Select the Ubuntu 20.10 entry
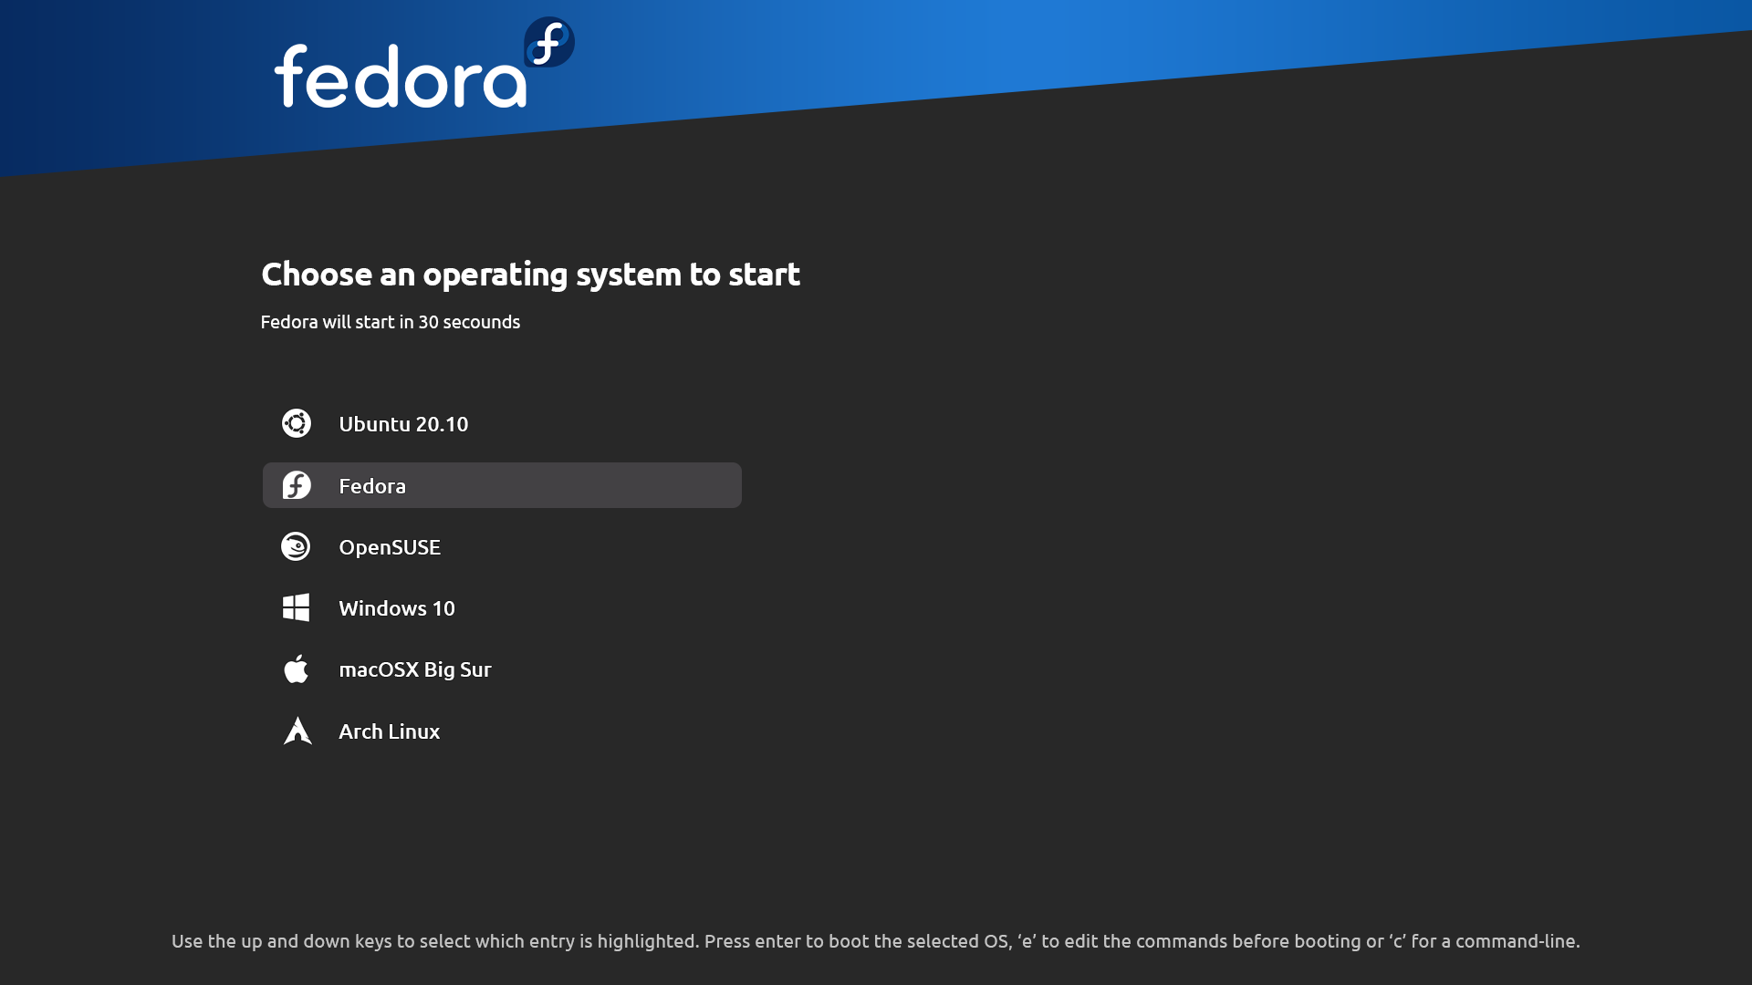Viewport: 1752px width, 985px height. pos(502,423)
